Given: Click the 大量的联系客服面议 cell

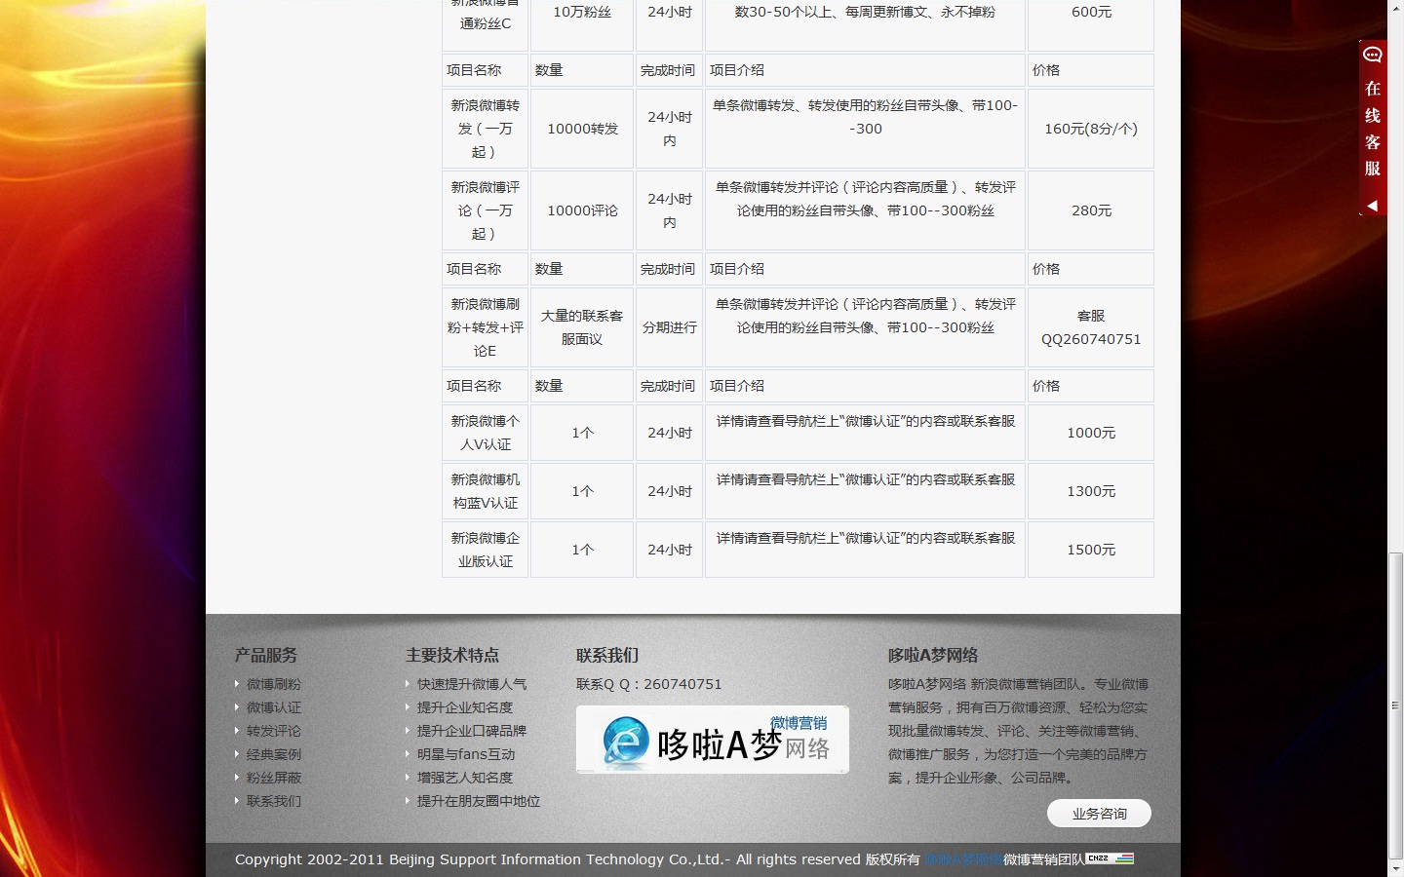Looking at the screenshot, I should click(x=582, y=327).
